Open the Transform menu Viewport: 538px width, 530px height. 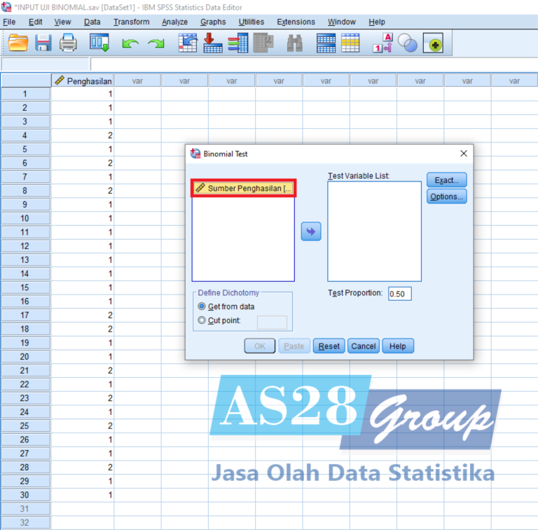131,22
